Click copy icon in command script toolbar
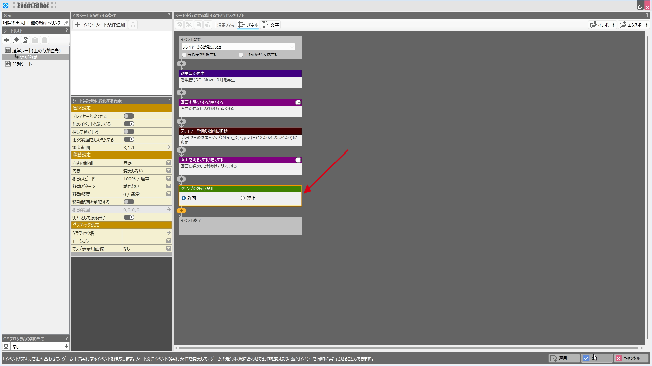Image resolution: width=652 pixels, height=366 pixels. point(179,25)
